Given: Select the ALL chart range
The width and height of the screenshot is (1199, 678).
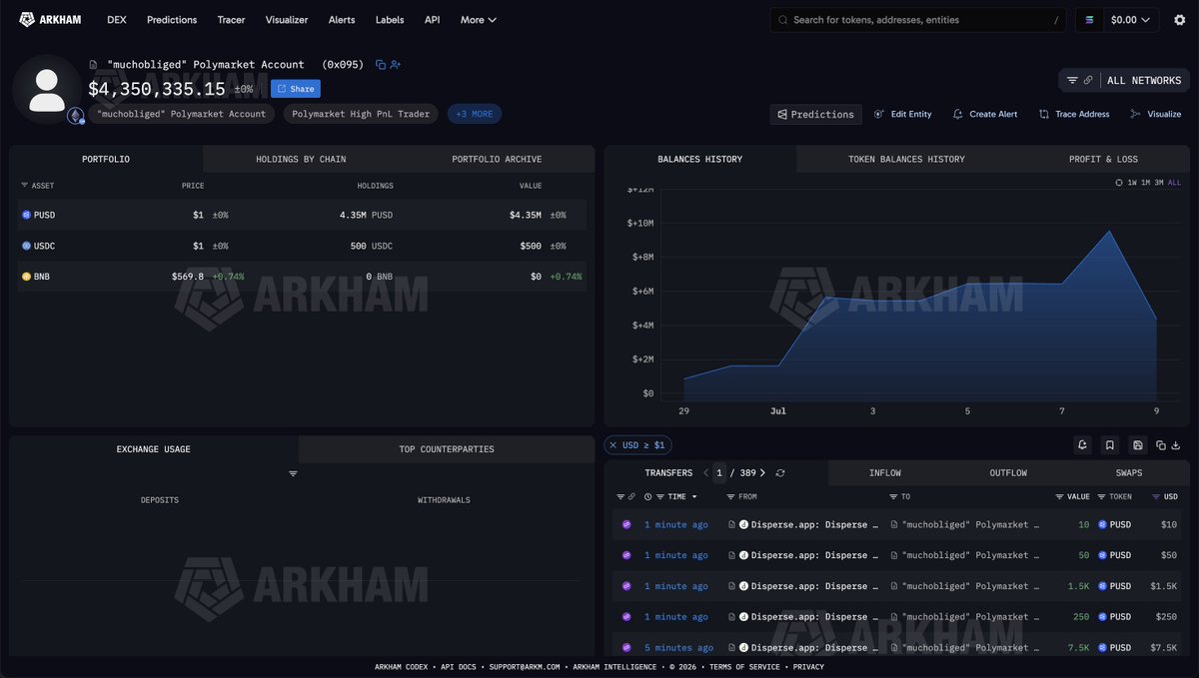Looking at the screenshot, I should [1174, 183].
